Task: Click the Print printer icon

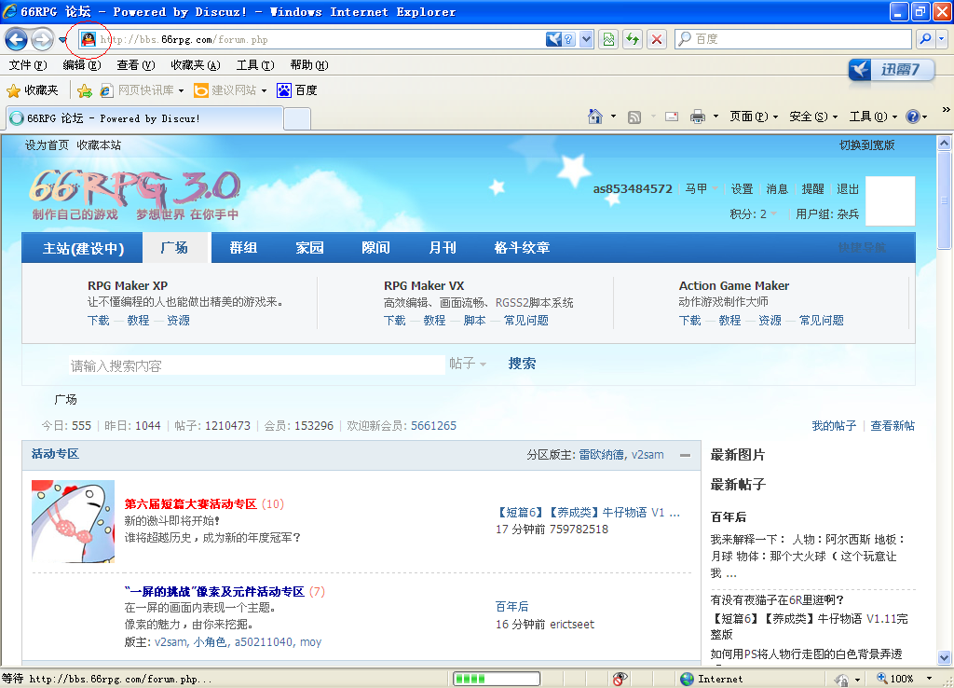Action: pyautogui.click(x=697, y=117)
